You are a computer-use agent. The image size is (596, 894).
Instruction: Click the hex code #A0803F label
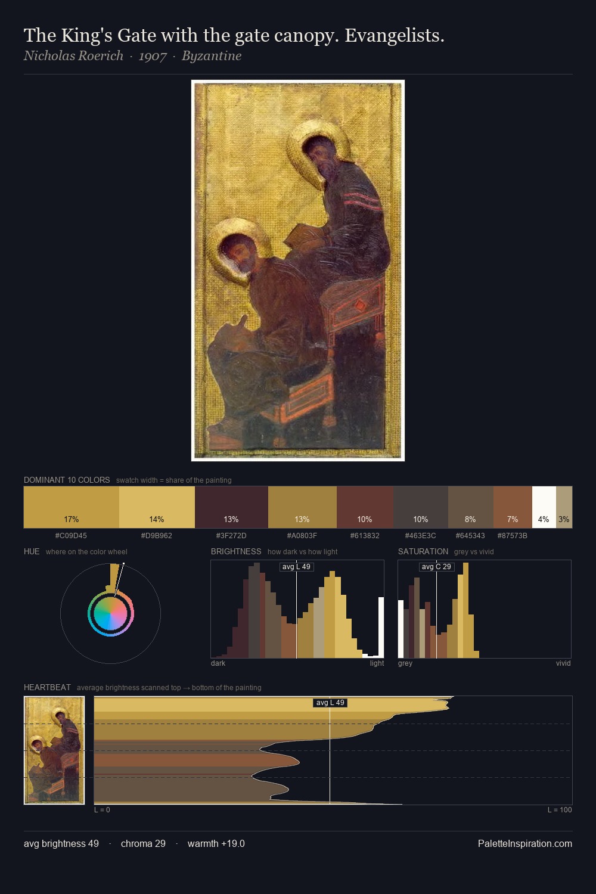[x=302, y=536]
